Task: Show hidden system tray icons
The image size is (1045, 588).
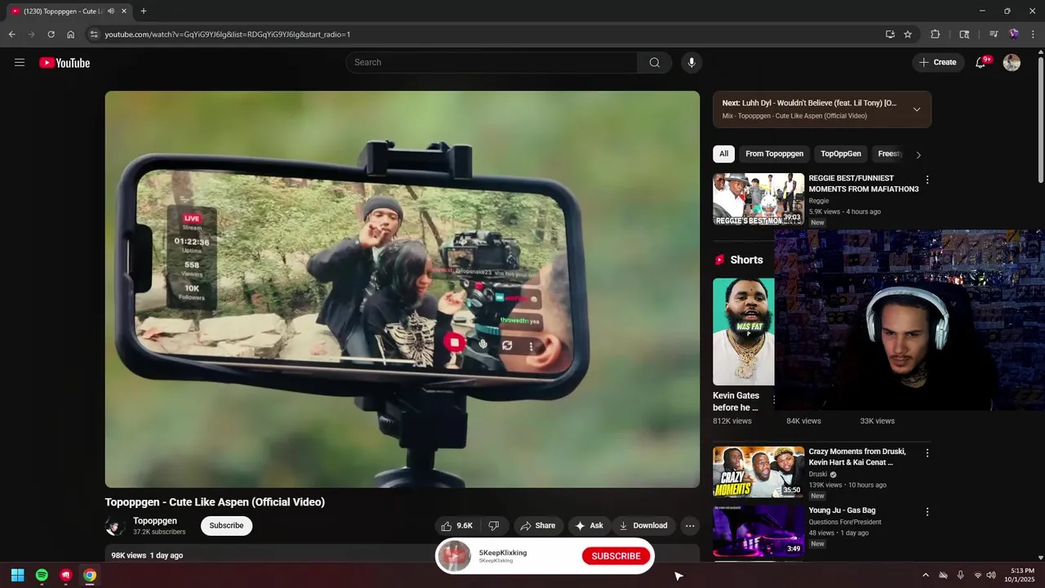Action: (925, 576)
